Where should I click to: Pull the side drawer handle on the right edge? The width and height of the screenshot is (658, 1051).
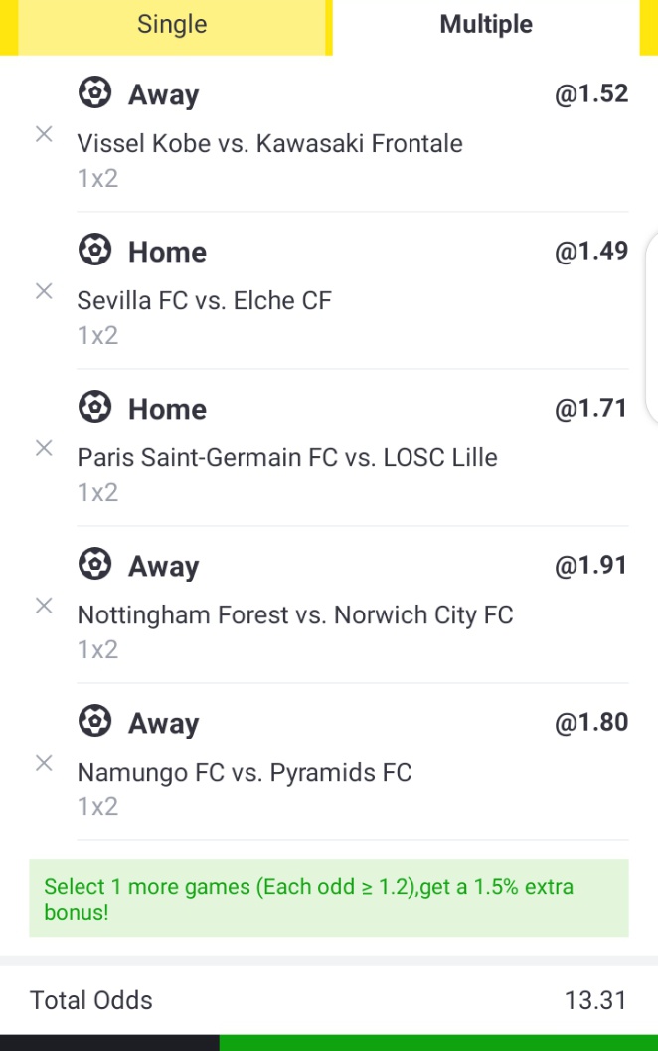651,328
